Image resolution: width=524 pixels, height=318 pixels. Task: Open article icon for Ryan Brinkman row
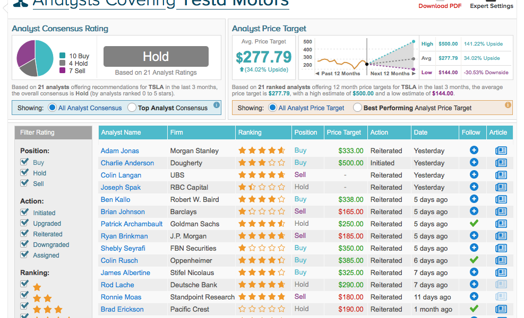point(501,236)
